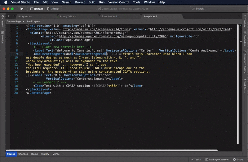
Task: Select the Source view tab
Action: 11,154
